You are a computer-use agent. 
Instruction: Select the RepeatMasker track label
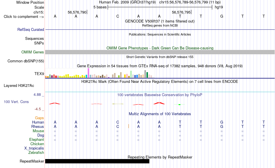click(x=32, y=161)
